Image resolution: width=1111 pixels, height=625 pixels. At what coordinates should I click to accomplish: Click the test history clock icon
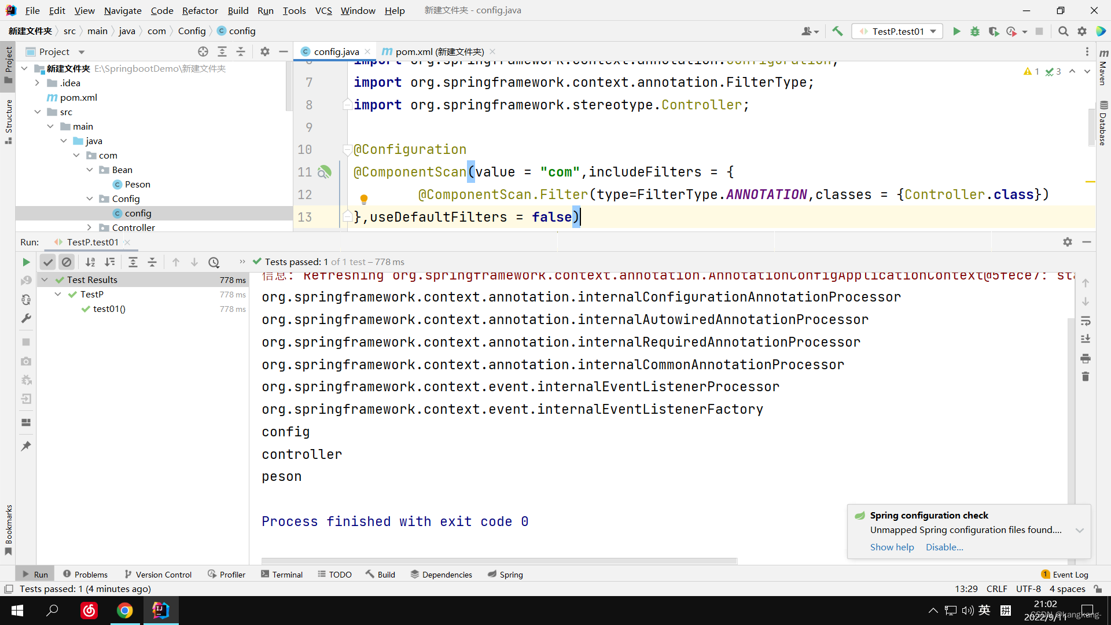(214, 262)
